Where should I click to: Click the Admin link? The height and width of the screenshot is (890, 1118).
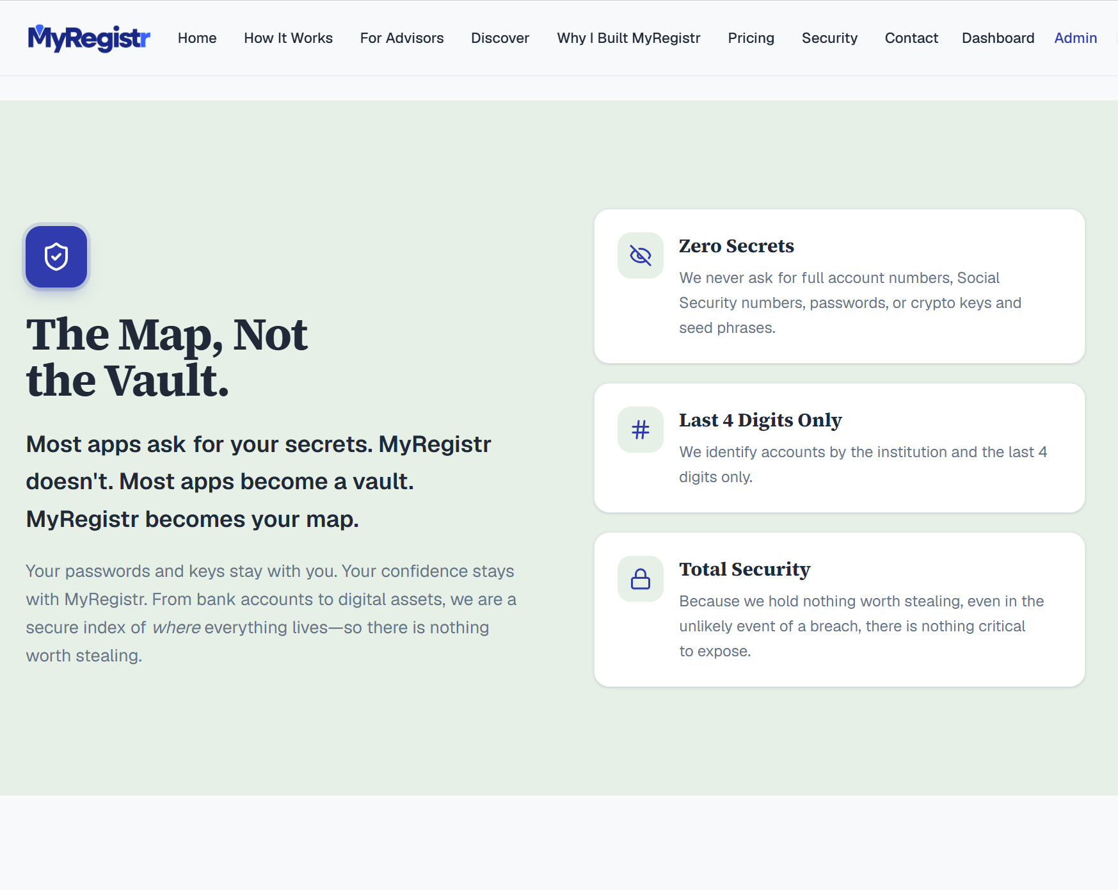point(1076,38)
